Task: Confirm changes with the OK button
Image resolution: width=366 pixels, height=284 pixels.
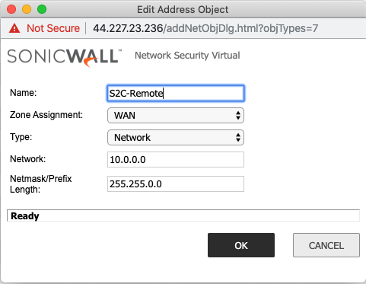Action: 241,245
